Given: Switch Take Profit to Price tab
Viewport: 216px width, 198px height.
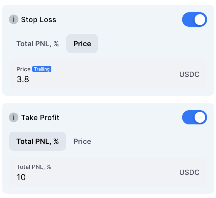Looking at the screenshot, I should coord(82,141).
